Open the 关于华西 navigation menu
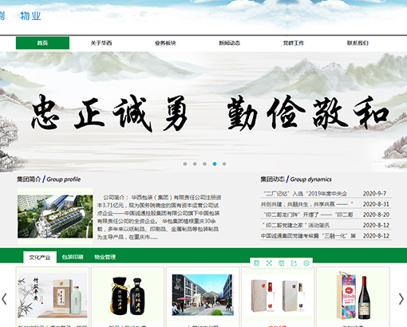Viewport: 407px width, 327px height. pos(101,43)
